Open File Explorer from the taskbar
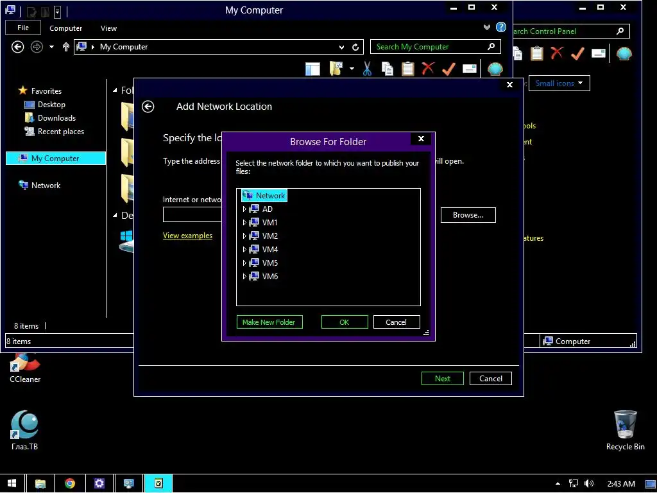The image size is (657, 493). 40,483
